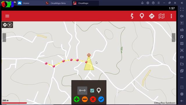Select the track segment line tool
The image size is (186, 105).
82,90
